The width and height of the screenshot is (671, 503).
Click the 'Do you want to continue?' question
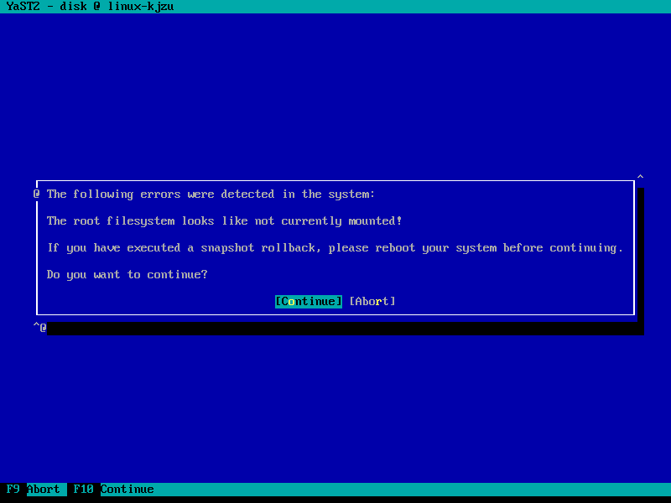point(127,274)
